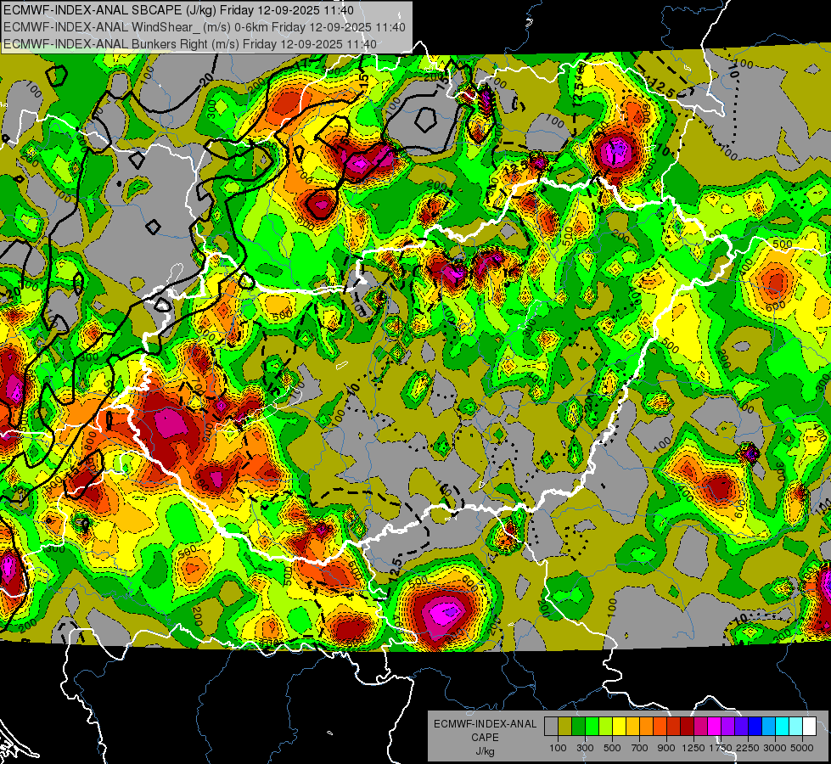Click the SBCAPE (J/kg) title line
This screenshot has width=831, height=764.
[178, 10]
